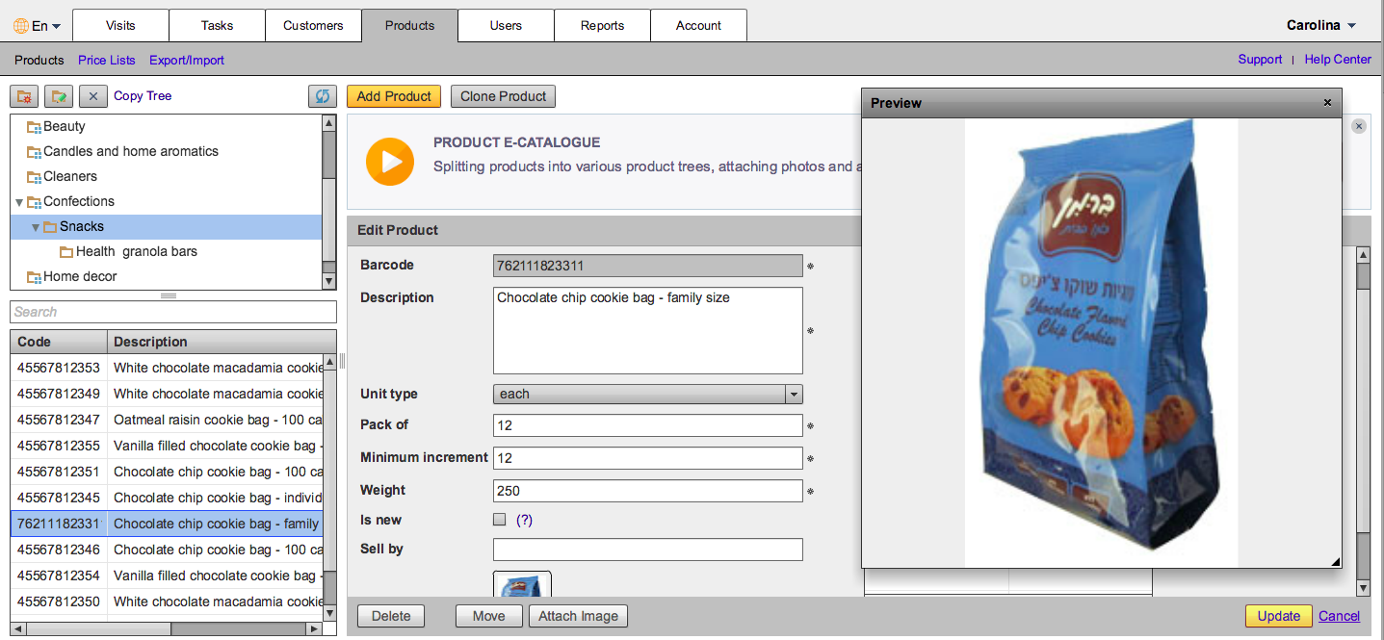This screenshot has width=1384, height=640.
Task: Click the globe language icon
Action: (21, 26)
